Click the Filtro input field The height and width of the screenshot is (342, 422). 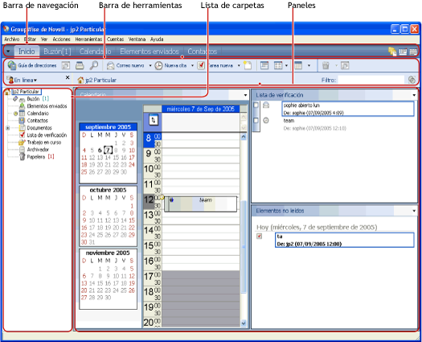(371, 80)
